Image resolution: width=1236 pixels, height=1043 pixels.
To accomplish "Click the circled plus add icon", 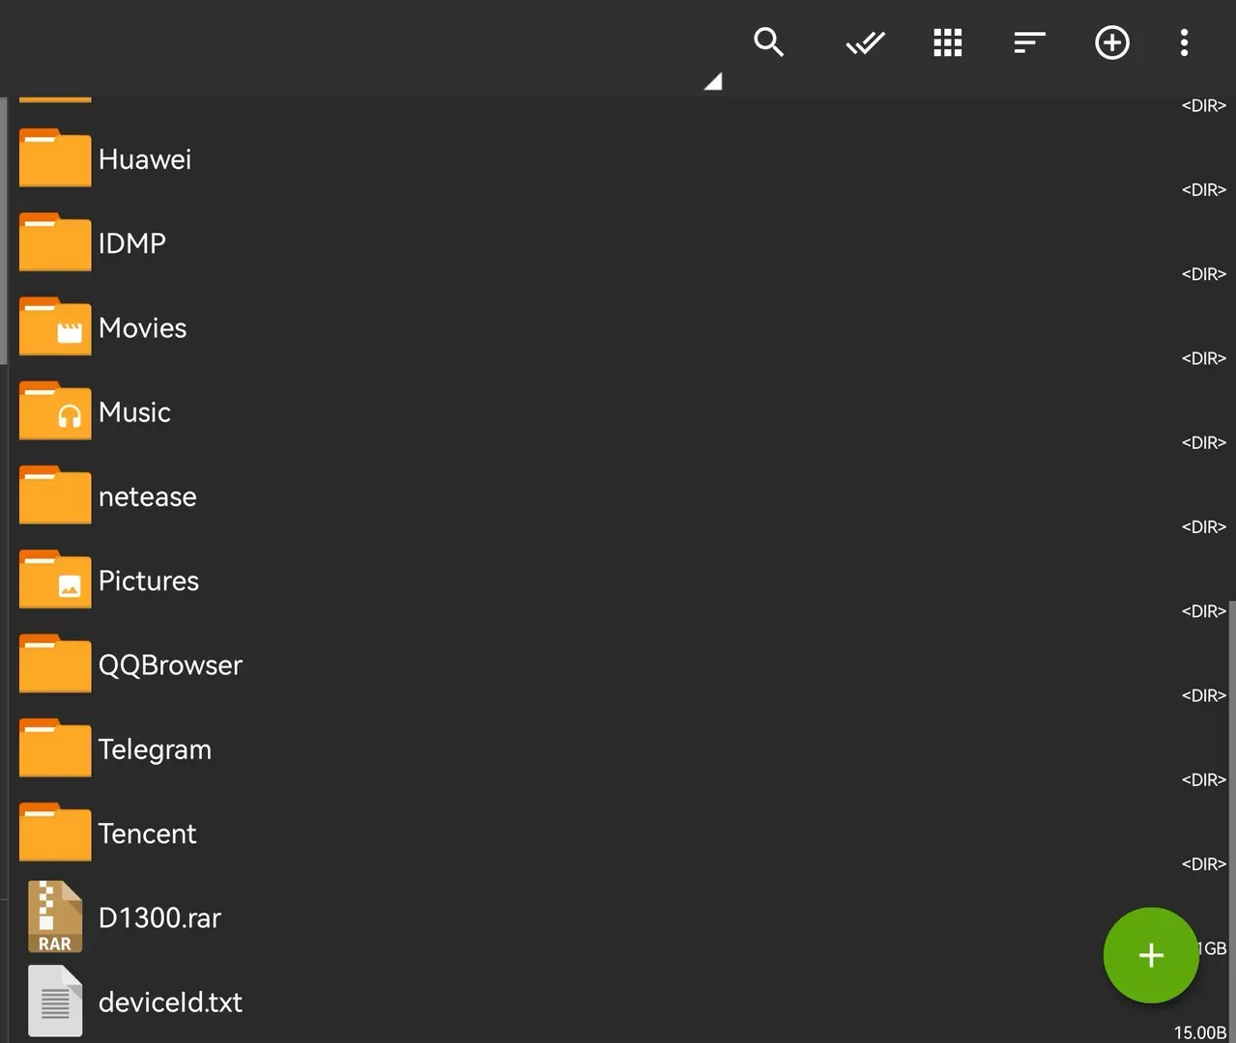I will pyautogui.click(x=1112, y=42).
